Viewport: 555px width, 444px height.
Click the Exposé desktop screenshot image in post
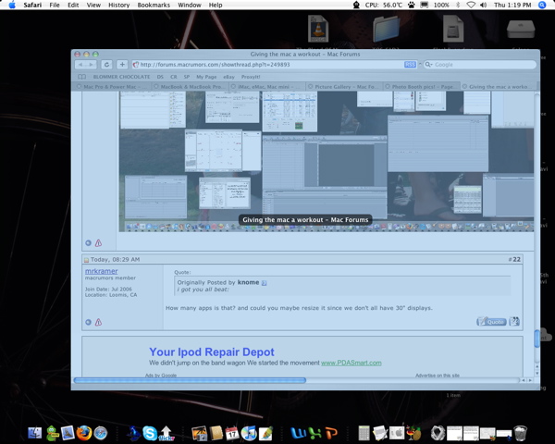point(327,162)
